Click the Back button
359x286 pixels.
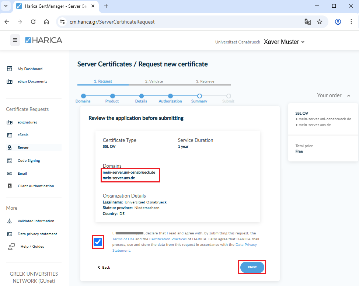[x=104, y=267]
